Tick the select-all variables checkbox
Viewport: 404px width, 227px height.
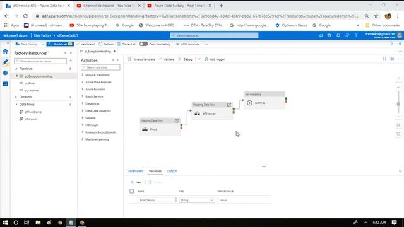(132, 191)
